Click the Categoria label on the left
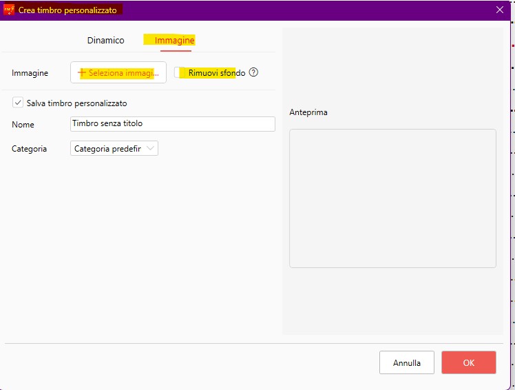 pyautogui.click(x=30, y=149)
